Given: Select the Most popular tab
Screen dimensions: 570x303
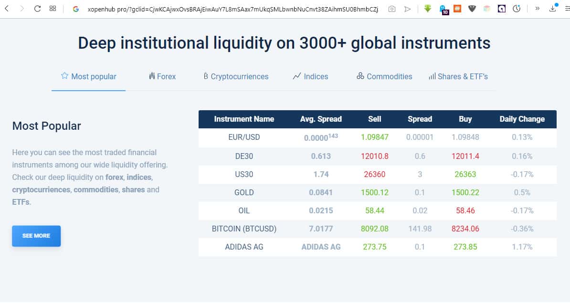Looking at the screenshot, I should pyautogui.click(x=89, y=76).
